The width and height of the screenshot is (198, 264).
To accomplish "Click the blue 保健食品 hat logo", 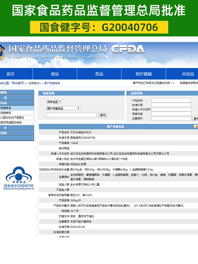I will [x=19, y=175].
